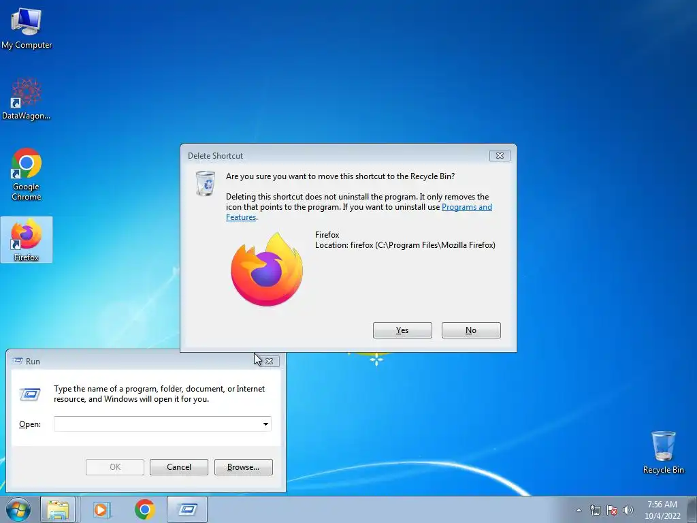Open the Action Center flag icon

click(x=612, y=510)
